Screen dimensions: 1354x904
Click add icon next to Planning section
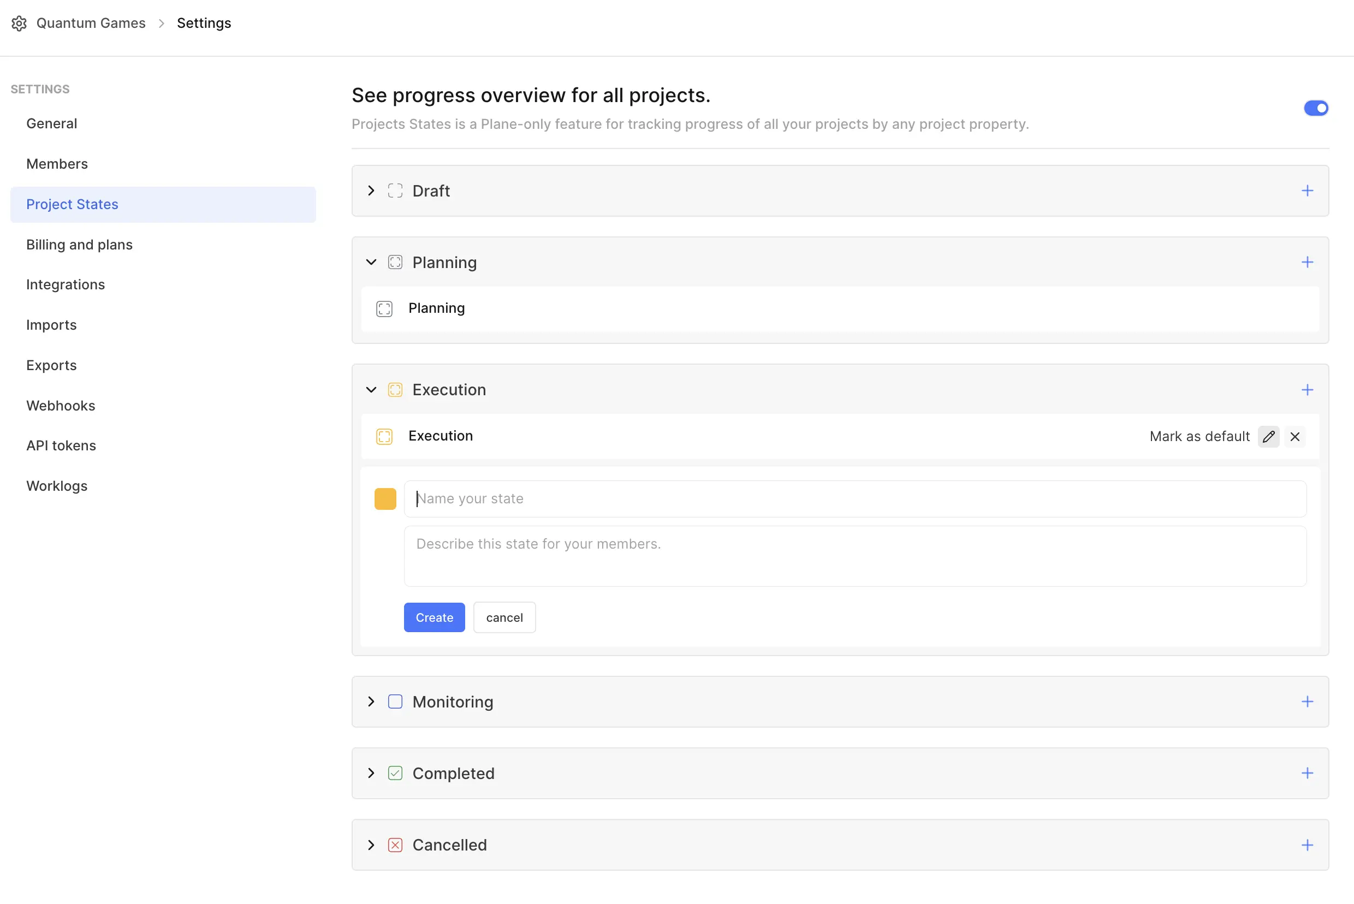point(1308,263)
